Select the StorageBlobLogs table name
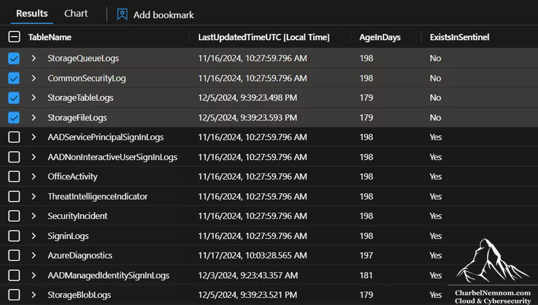Viewport: 538px width, 305px height. (x=80, y=295)
